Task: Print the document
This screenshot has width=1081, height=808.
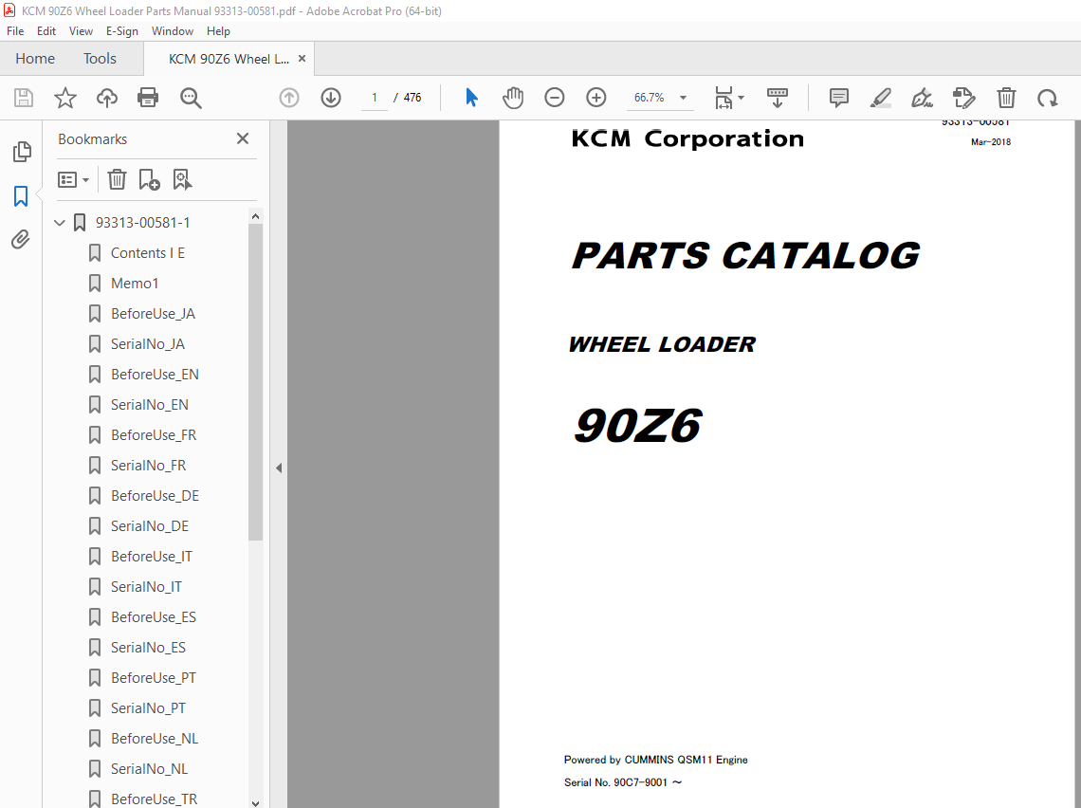Action: tap(148, 98)
